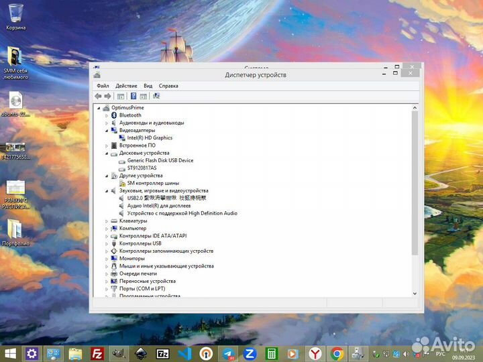Open Google Chrome from the taskbar
This screenshot has width=483, height=362.
click(x=337, y=353)
